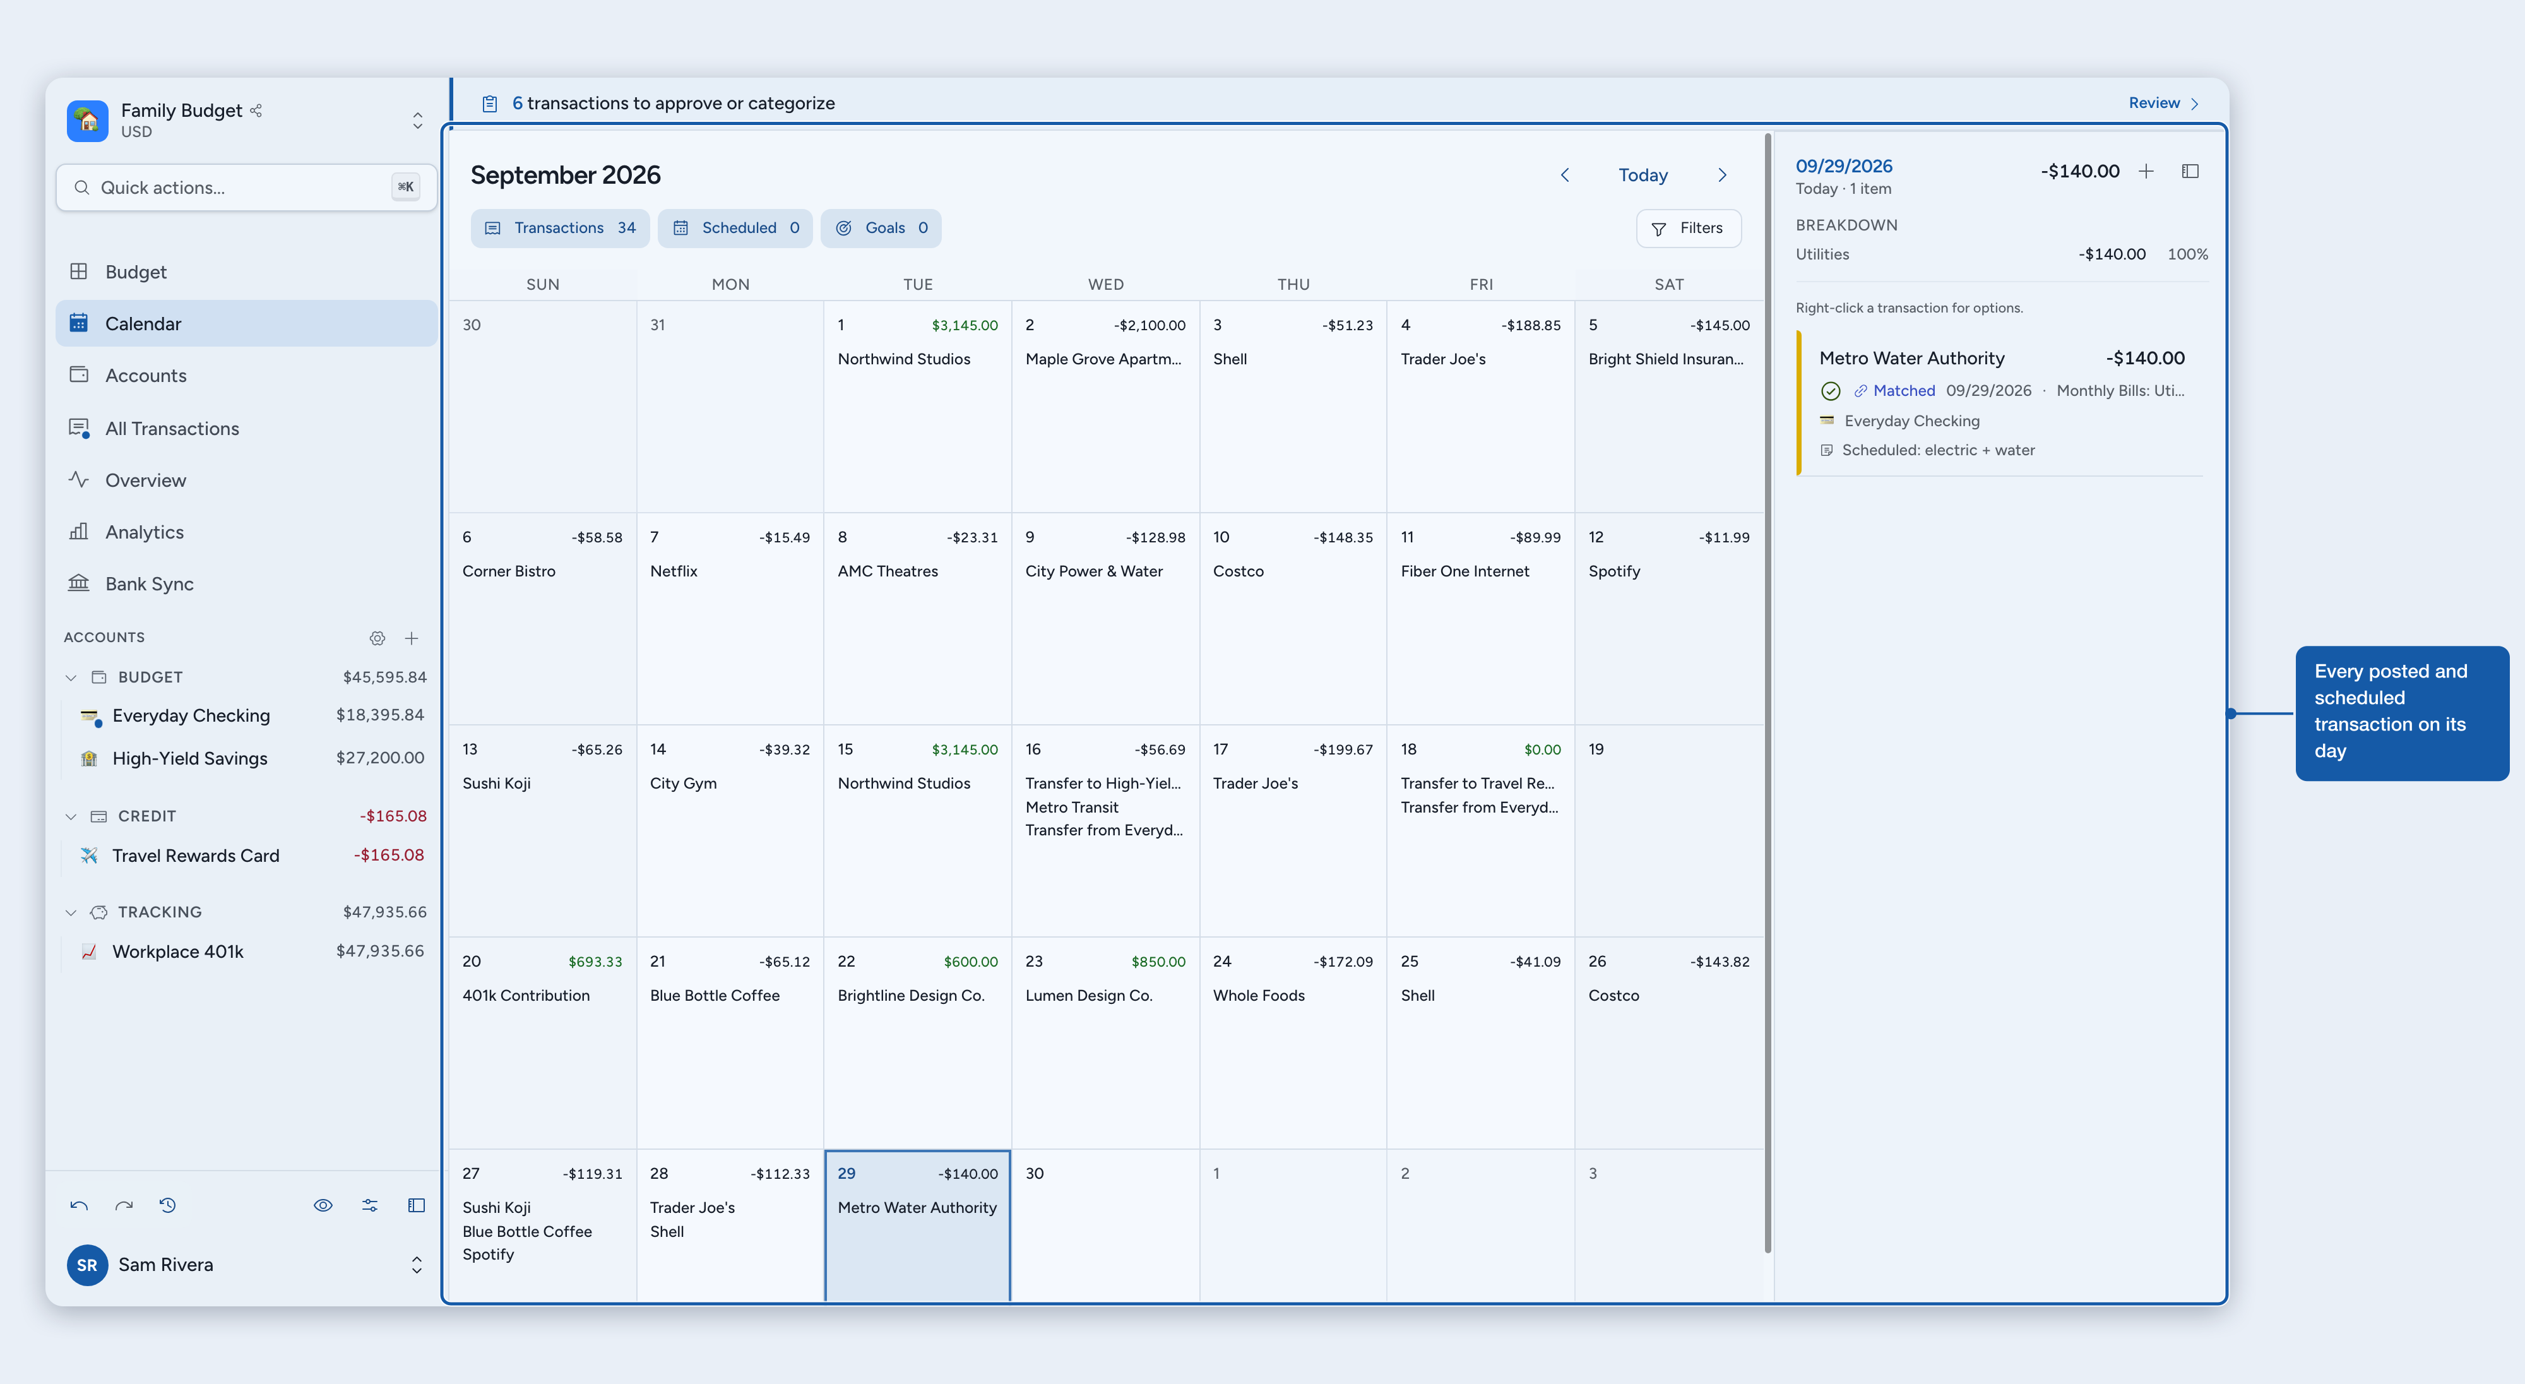Click the calendar vertical scrollbar
2525x1384 pixels.
(x=1768, y=693)
